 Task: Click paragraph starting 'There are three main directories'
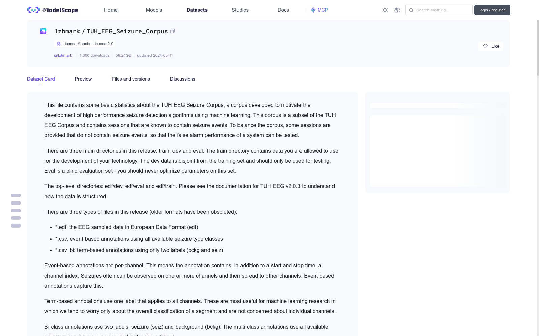click(x=191, y=161)
